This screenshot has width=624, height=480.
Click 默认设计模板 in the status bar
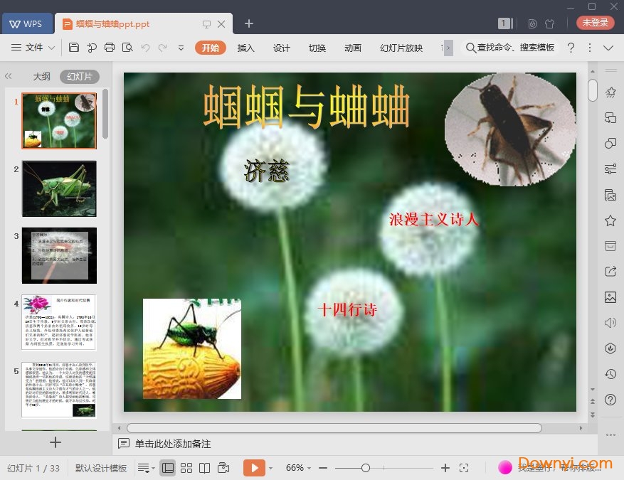click(100, 468)
